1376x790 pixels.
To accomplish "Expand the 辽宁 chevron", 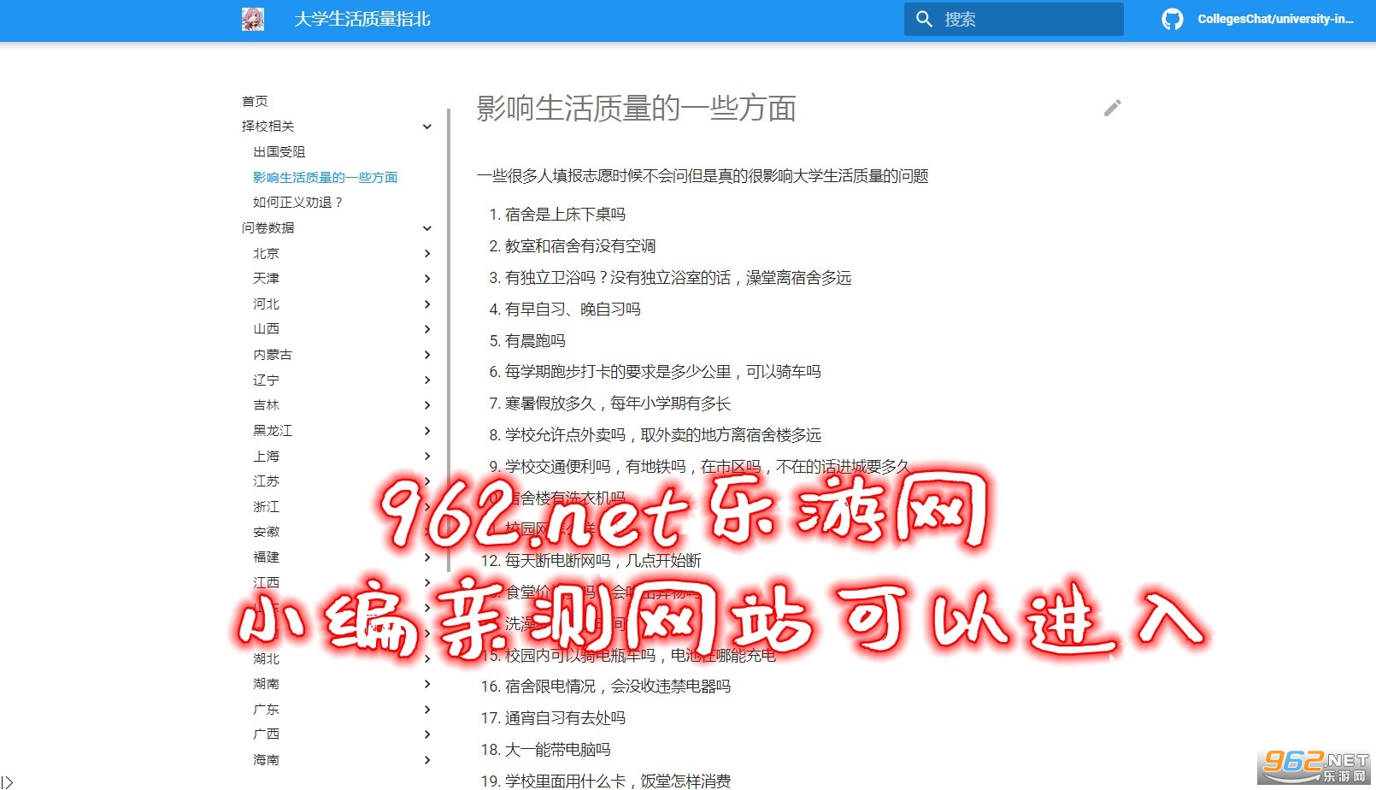I will 427,380.
